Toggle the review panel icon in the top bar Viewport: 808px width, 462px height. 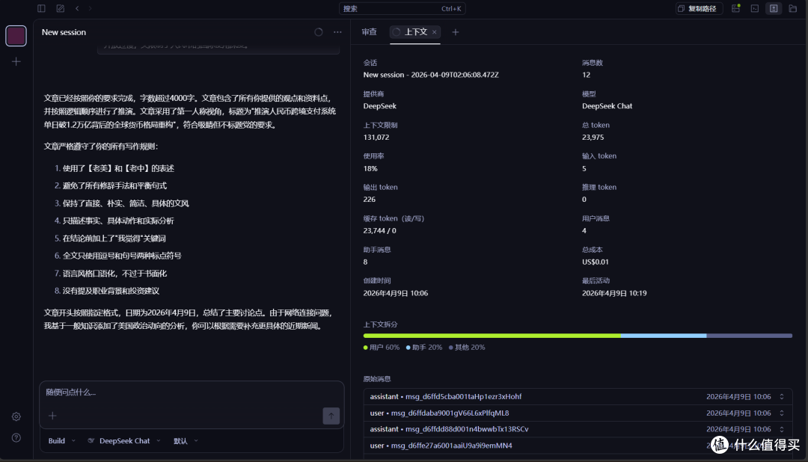774,8
